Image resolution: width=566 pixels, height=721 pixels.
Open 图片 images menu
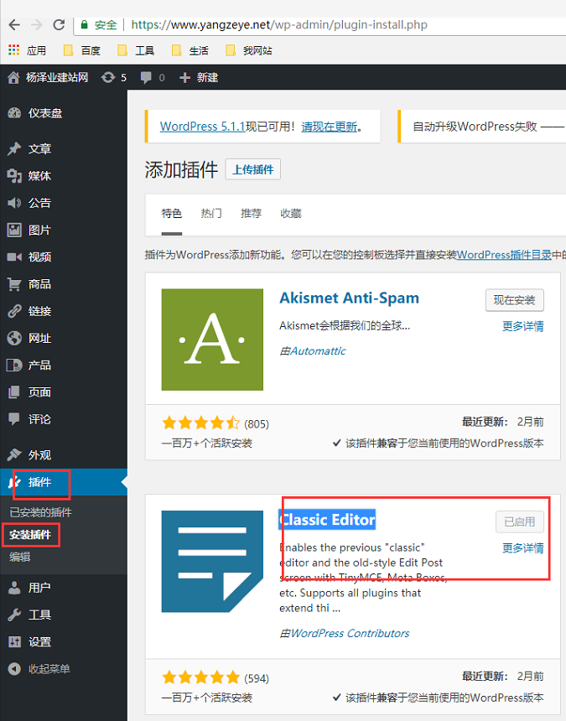64,230
